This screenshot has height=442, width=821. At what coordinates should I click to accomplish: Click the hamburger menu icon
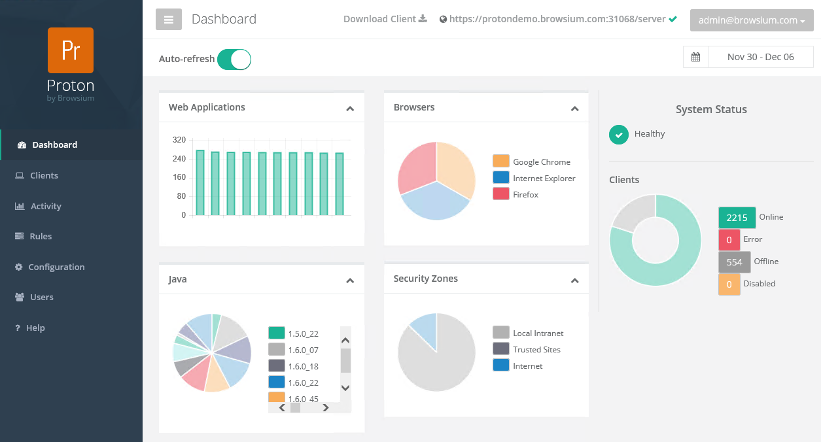click(168, 20)
